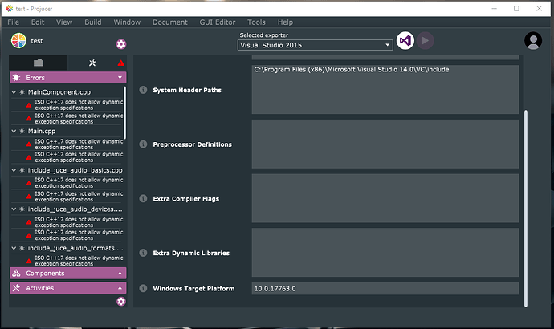Image resolution: width=554 pixels, height=329 pixels.
Task: Open the Help menu
Action: tap(285, 22)
